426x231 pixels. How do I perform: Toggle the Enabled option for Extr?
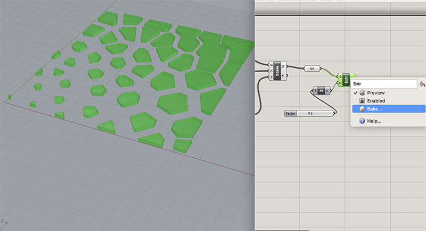376,101
